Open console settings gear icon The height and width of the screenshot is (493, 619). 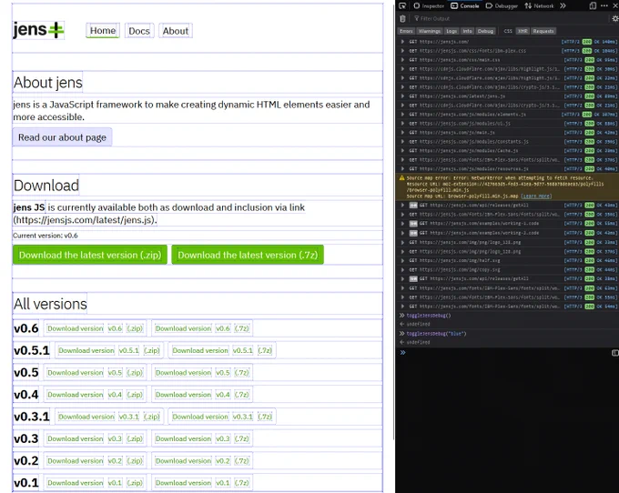614,18
